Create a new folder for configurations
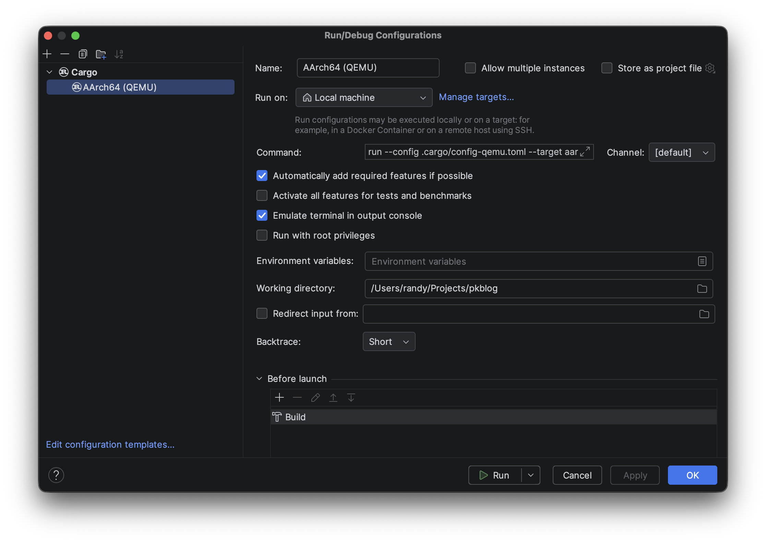The image size is (766, 543). point(101,54)
